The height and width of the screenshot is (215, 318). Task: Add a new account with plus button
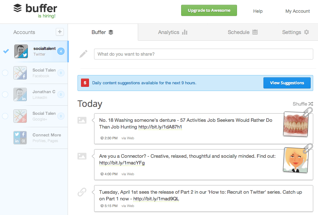click(60, 32)
